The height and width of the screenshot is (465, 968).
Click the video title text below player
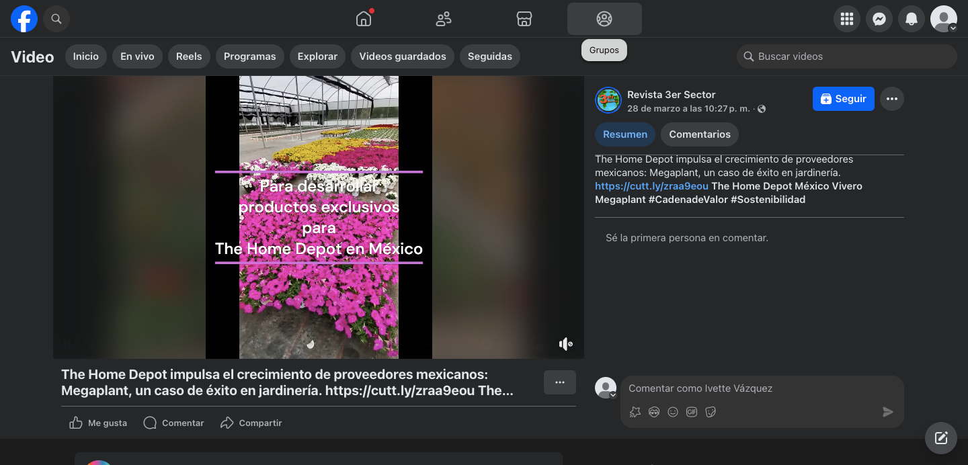[287, 382]
